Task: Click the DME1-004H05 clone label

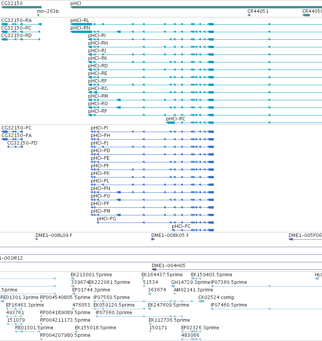Action: point(168,266)
